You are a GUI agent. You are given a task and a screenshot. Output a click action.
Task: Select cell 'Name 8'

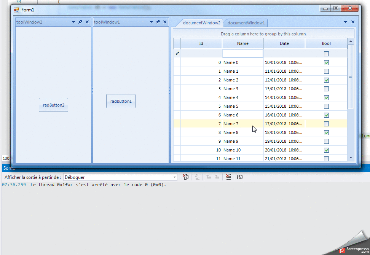pyautogui.click(x=243, y=132)
